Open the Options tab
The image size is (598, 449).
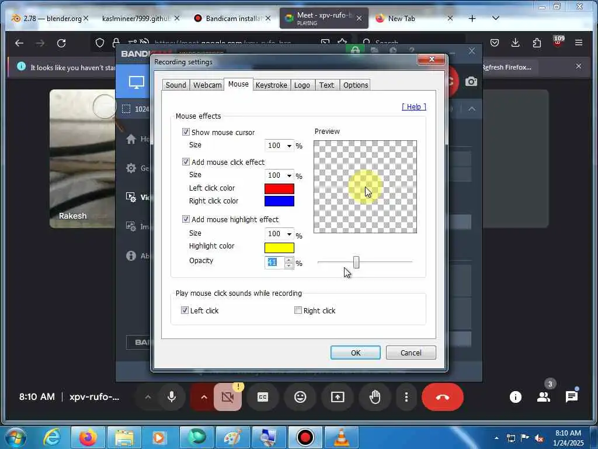point(356,85)
